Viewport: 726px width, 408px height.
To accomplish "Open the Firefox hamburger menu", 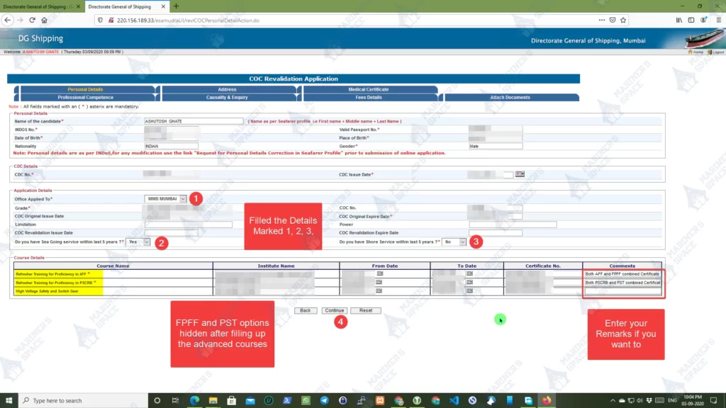I will pos(719,20).
